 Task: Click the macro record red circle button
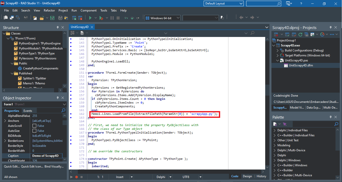click(77, 177)
